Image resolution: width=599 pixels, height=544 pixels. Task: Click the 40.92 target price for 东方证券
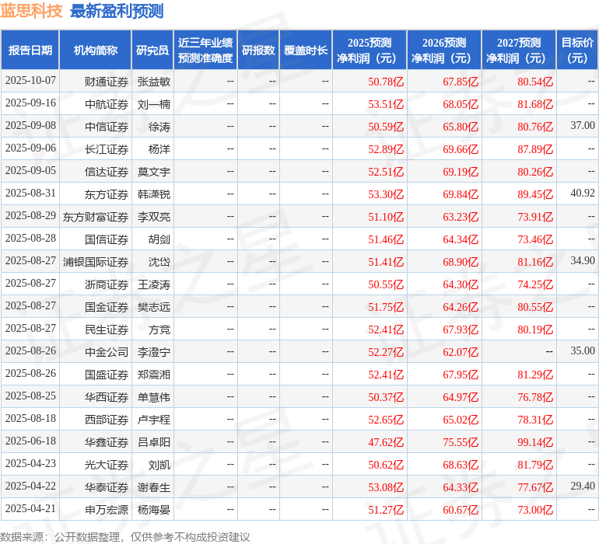point(582,193)
